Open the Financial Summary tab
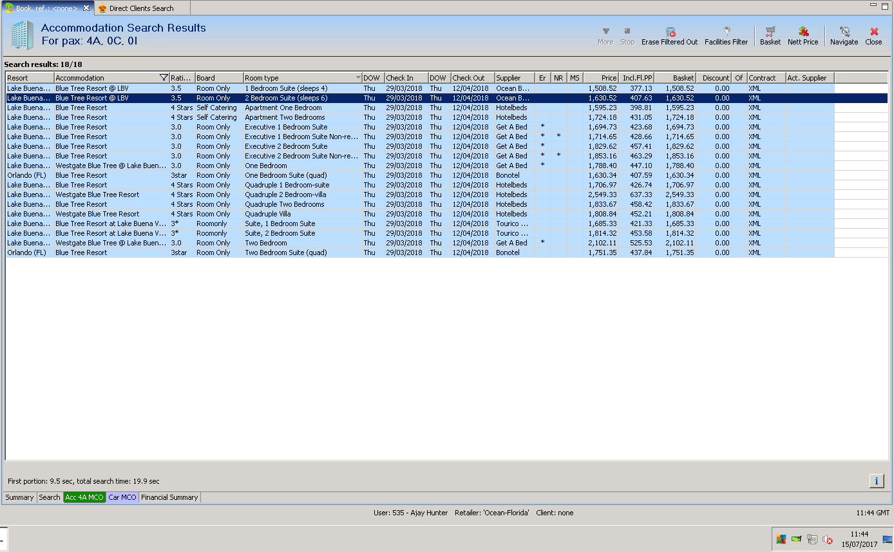 (170, 497)
